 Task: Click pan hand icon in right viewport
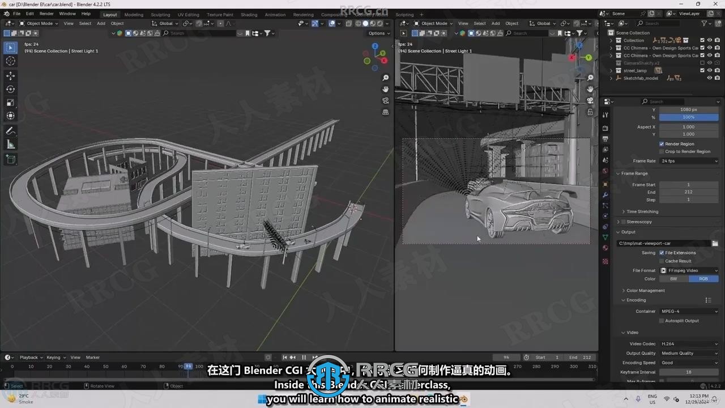point(590,89)
